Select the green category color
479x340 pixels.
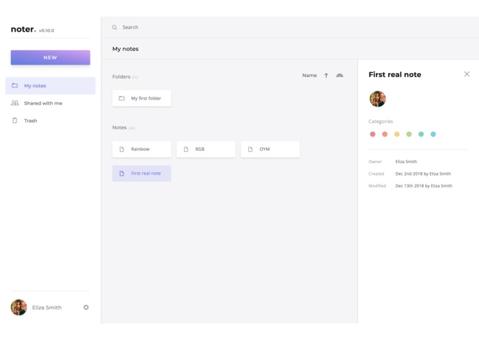click(409, 134)
